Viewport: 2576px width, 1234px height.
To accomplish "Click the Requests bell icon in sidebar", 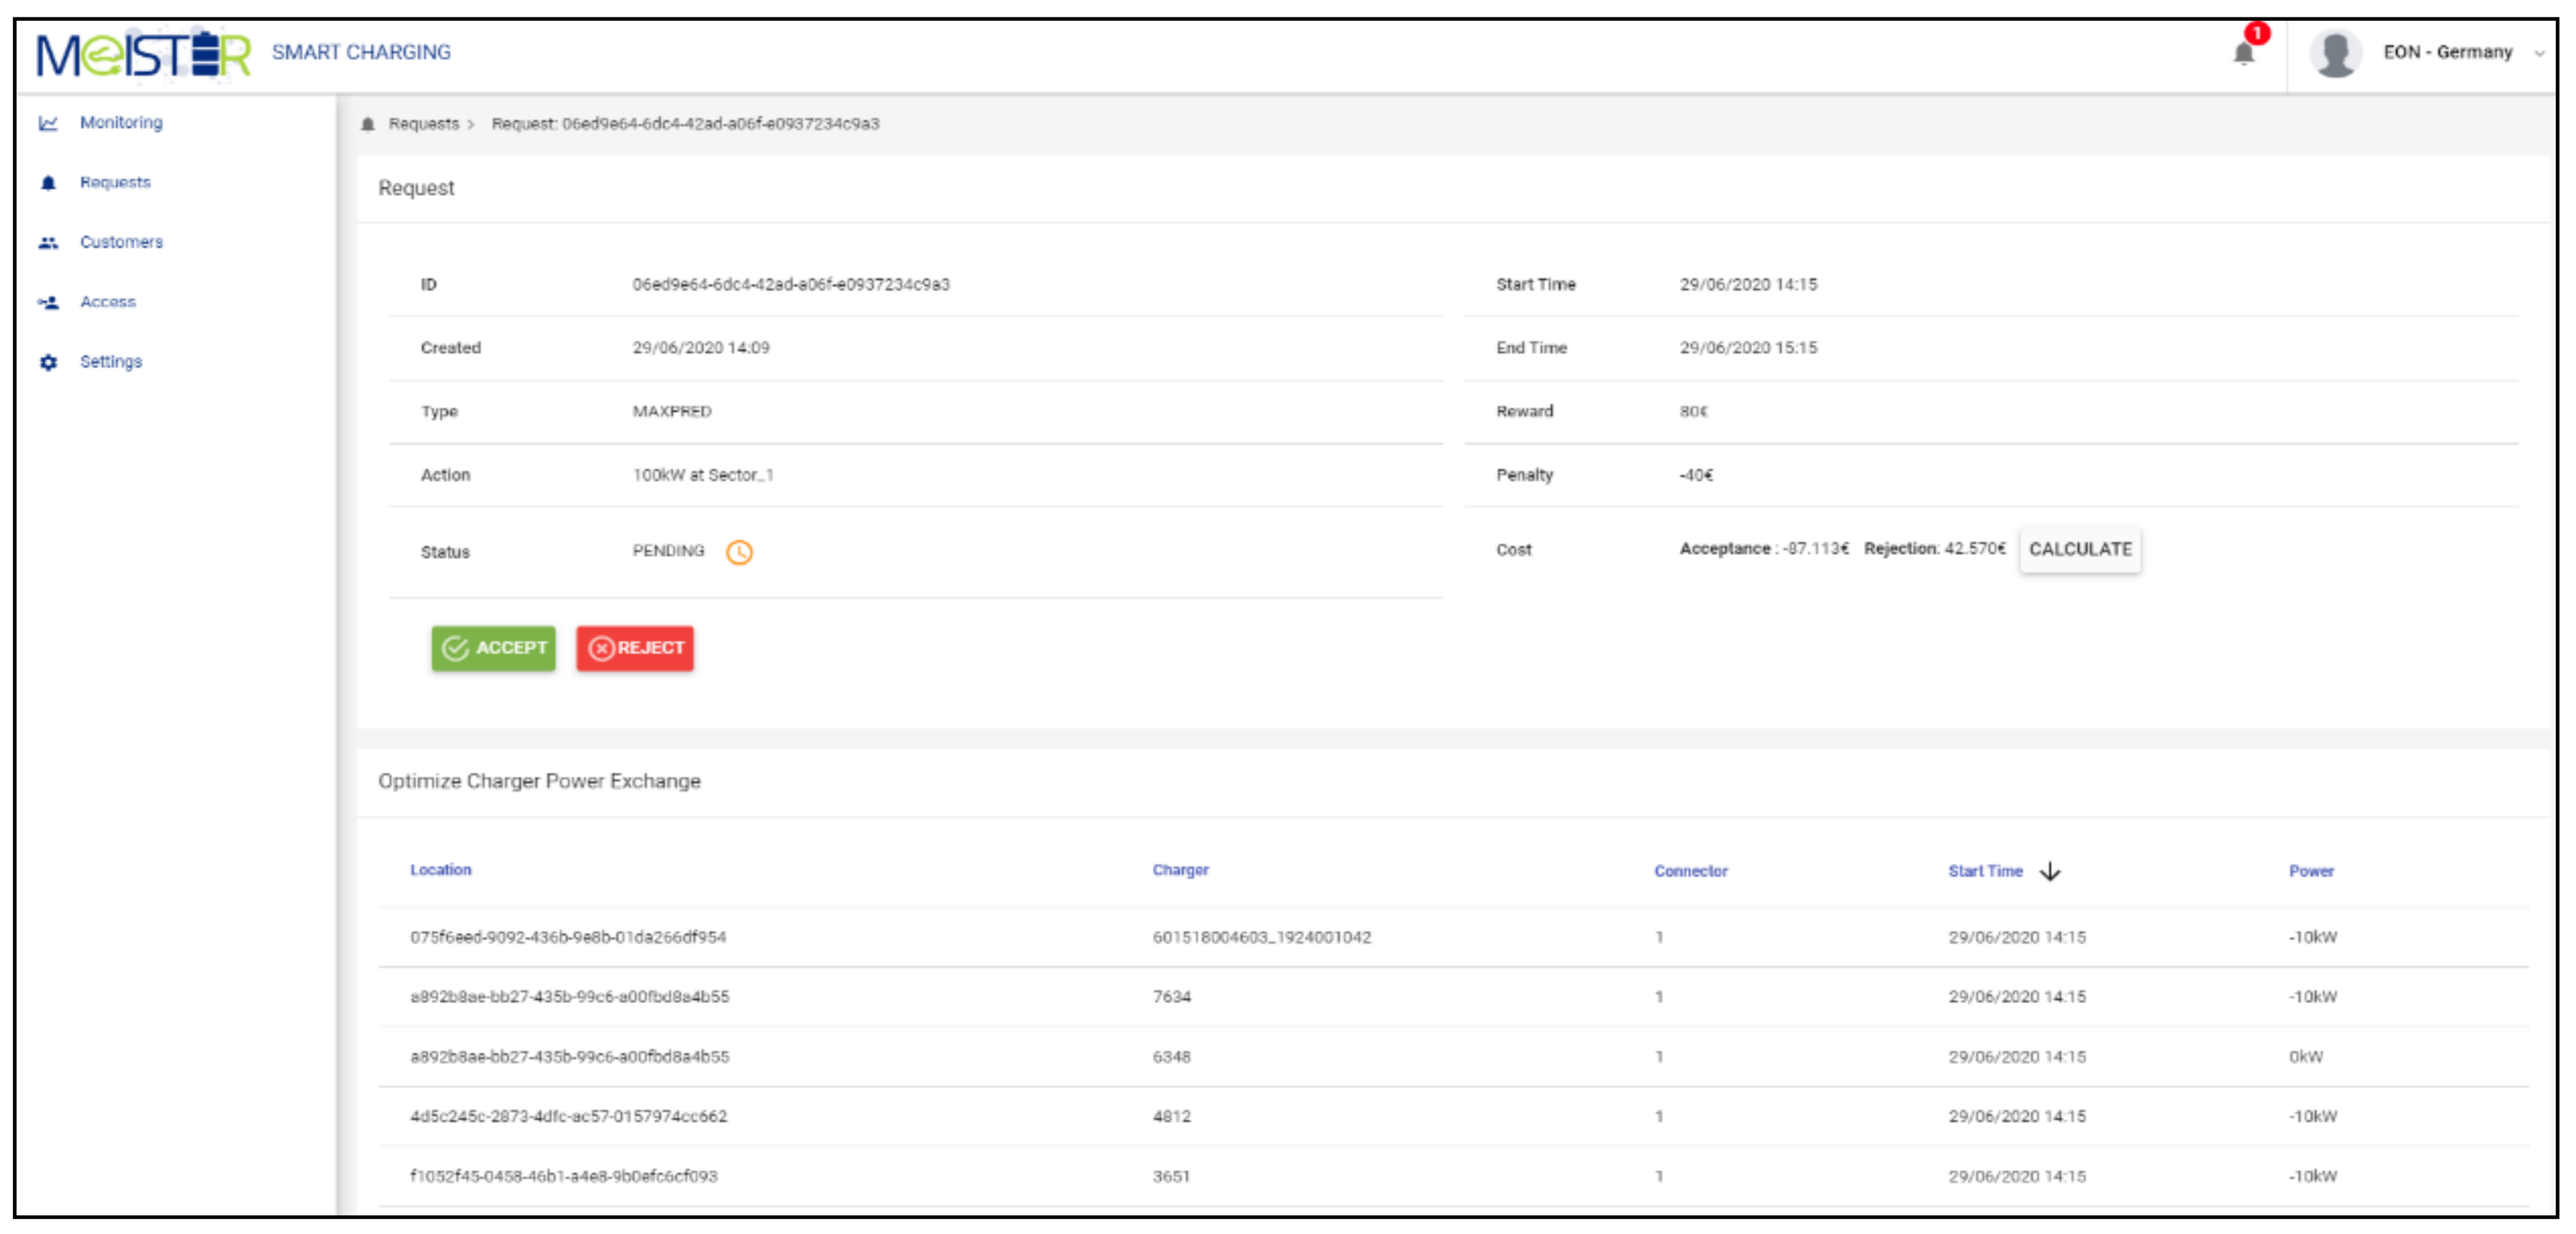I will pyautogui.click(x=48, y=183).
